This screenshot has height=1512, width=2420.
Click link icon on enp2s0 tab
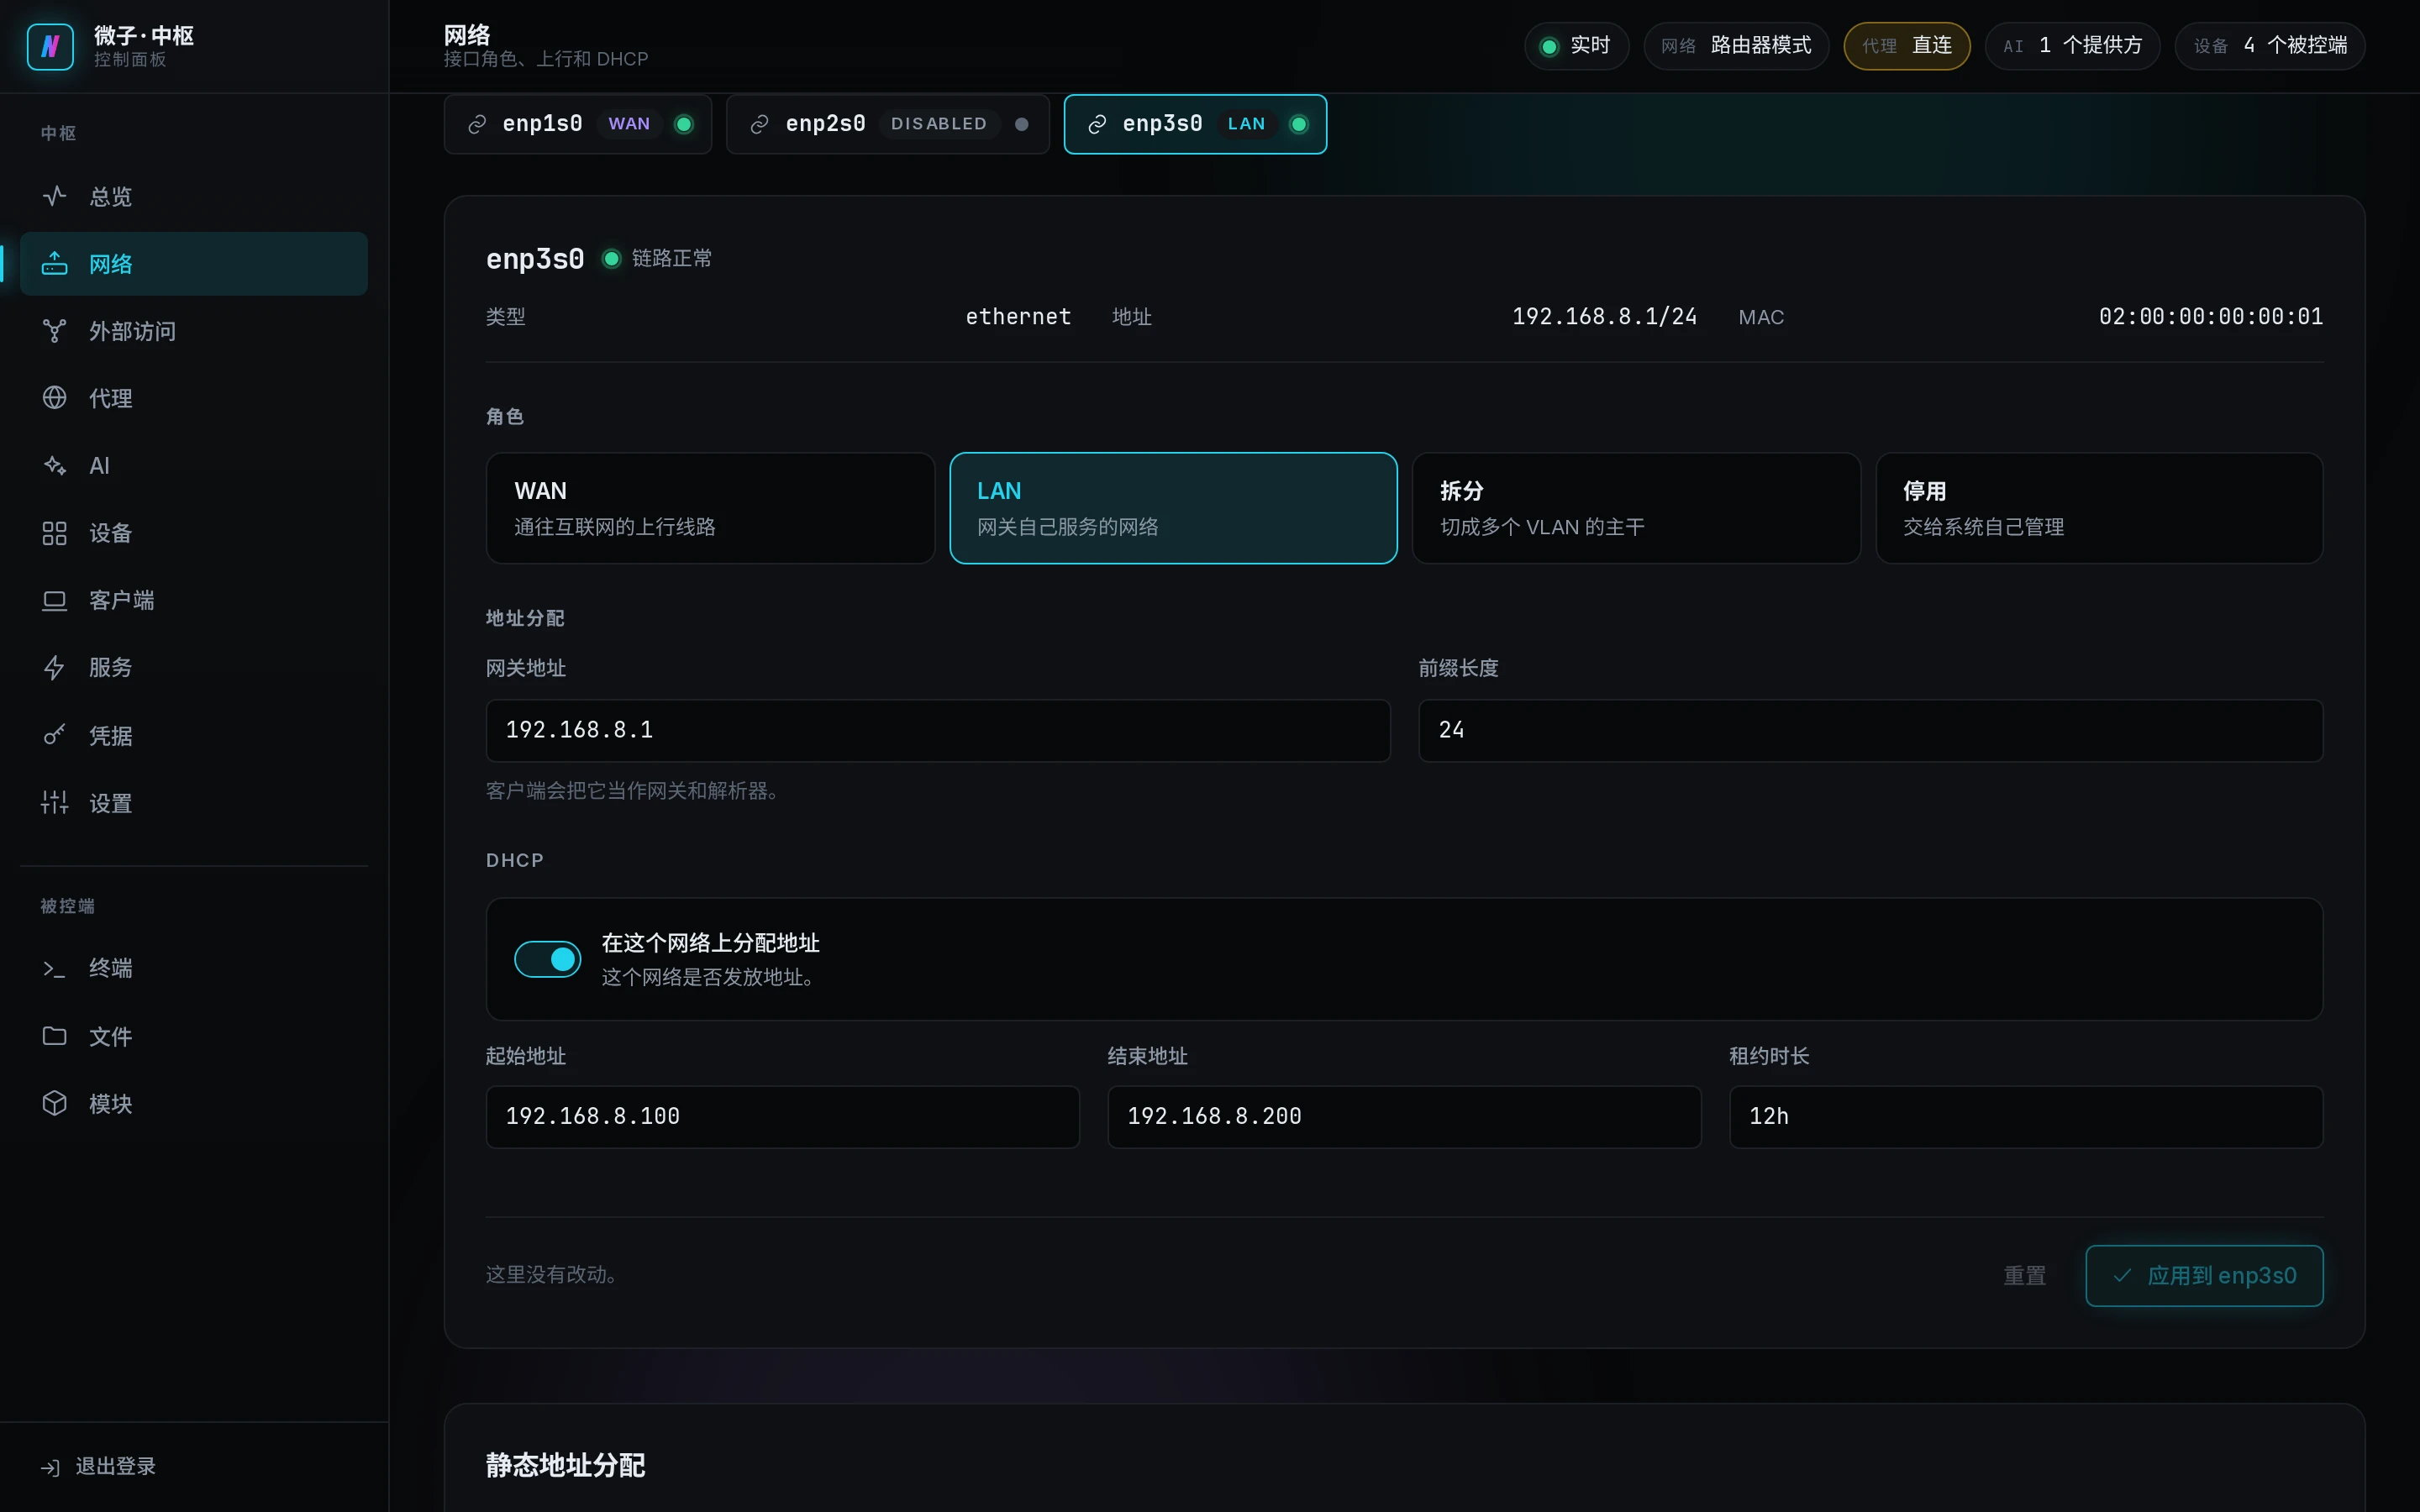(759, 124)
